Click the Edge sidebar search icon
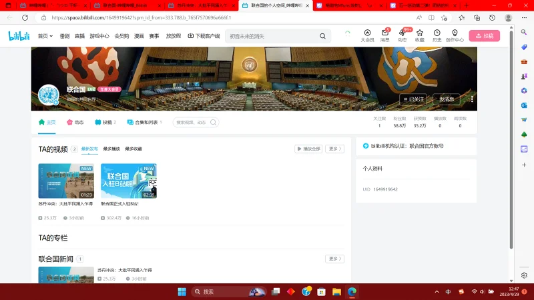The image size is (534, 300). pyautogui.click(x=524, y=32)
